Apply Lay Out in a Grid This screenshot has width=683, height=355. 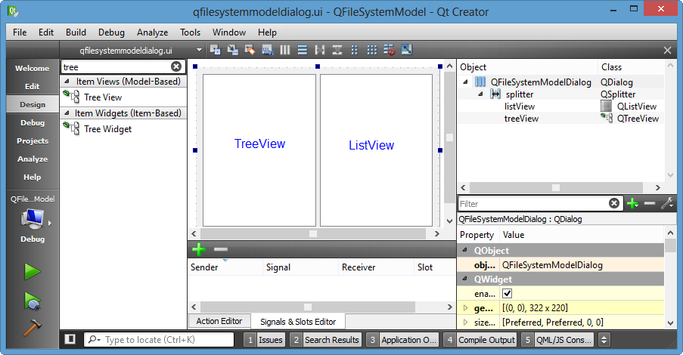coord(371,50)
